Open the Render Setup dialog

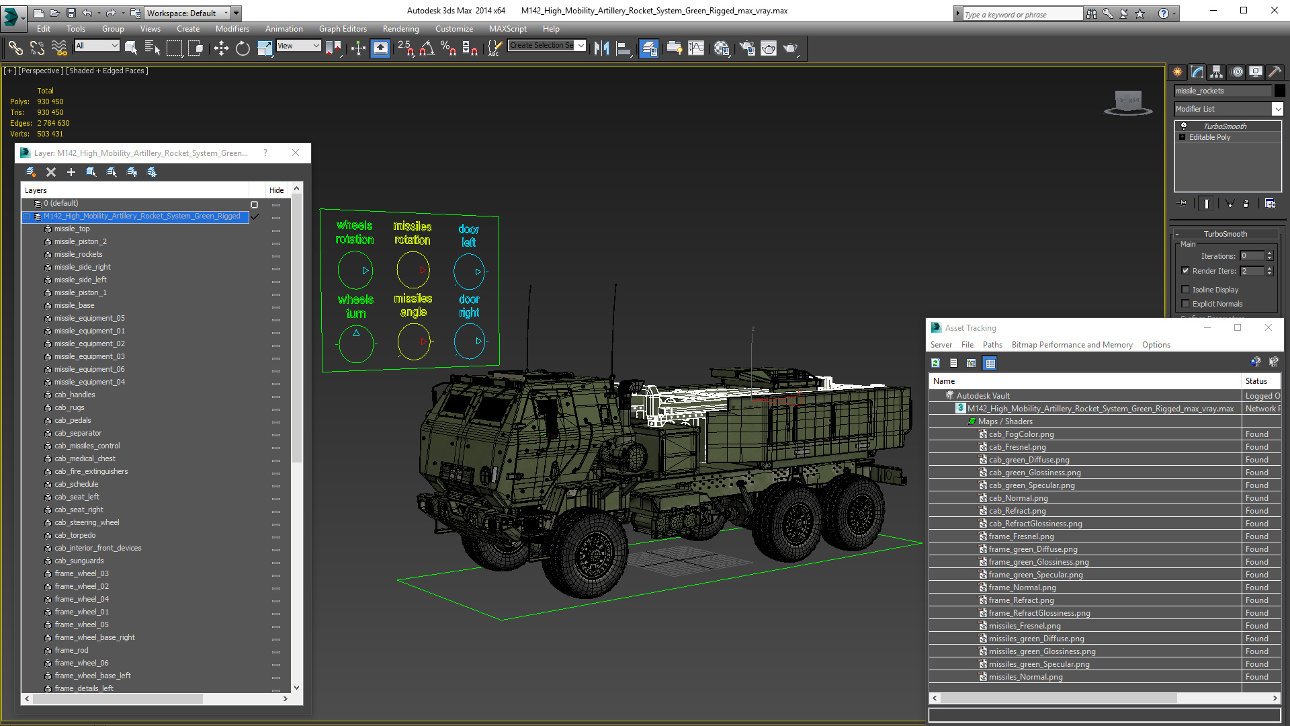[747, 48]
